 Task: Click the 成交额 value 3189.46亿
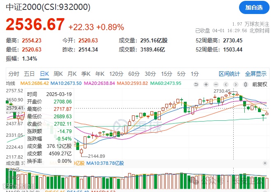(152, 49)
